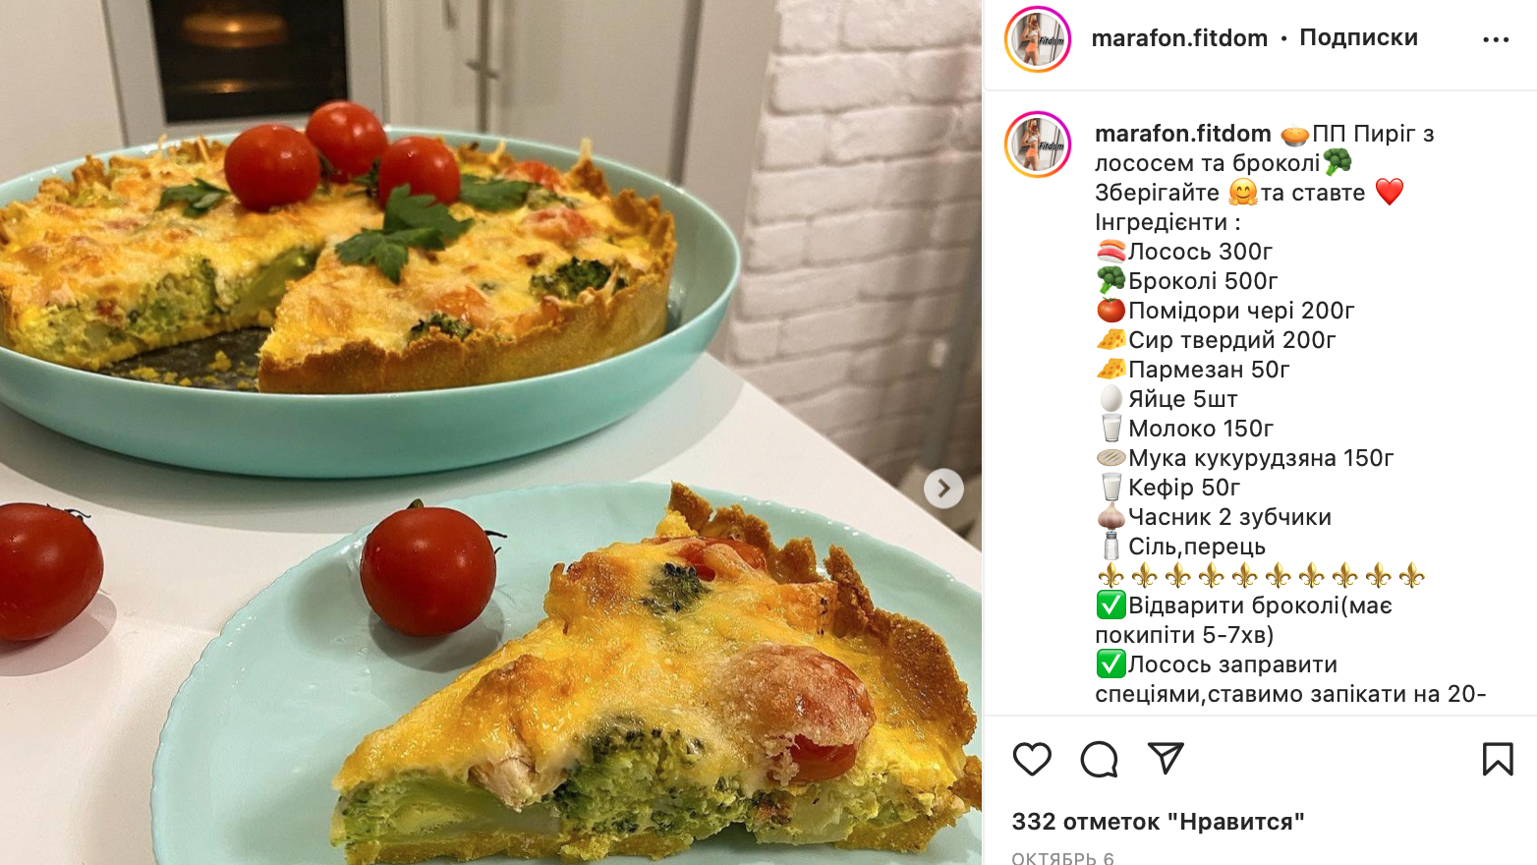Screen dimensions: 1537x865
Task: Go to next photo with the arrow
Action: (x=943, y=488)
